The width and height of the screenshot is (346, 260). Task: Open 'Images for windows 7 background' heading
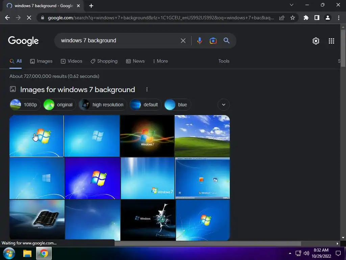(77, 89)
